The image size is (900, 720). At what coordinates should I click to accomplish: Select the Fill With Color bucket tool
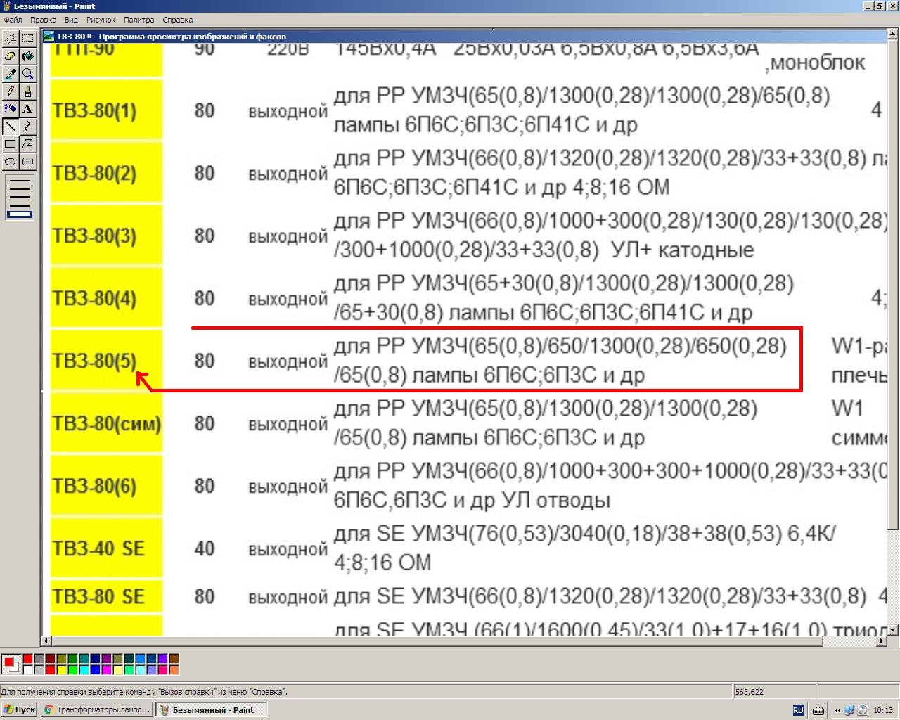pos(27,56)
